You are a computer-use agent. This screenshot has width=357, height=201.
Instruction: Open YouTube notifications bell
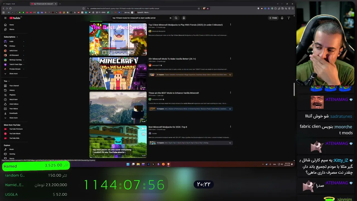(x=282, y=18)
